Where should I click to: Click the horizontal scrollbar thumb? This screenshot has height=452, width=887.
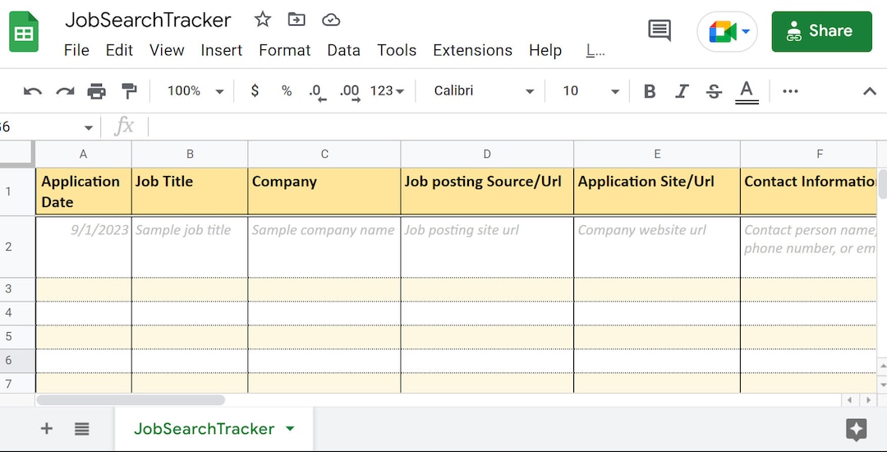(131, 400)
